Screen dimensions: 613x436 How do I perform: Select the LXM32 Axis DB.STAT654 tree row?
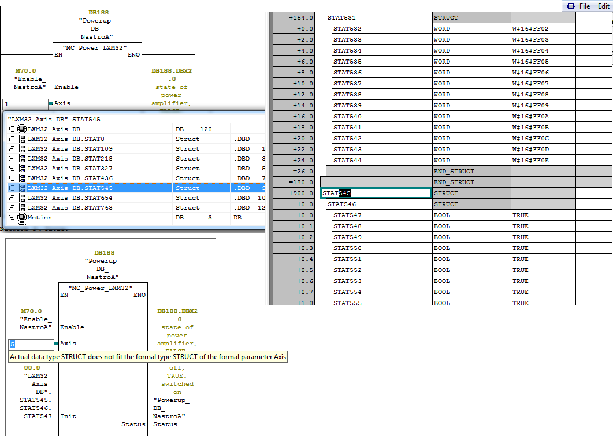(x=136, y=198)
